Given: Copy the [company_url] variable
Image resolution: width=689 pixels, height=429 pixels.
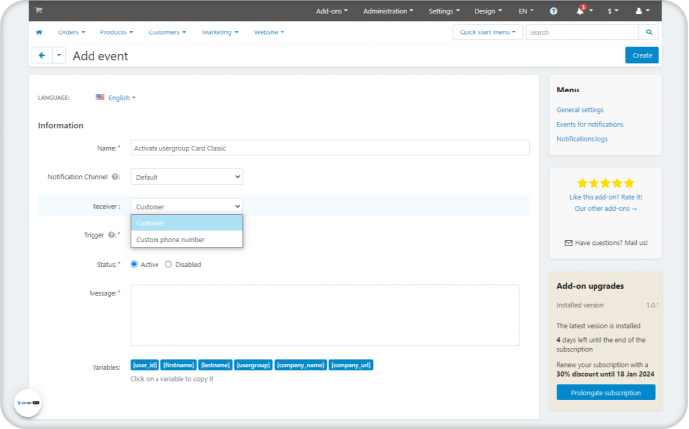Looking at the screenshot, I should pyautogui.click(x=351, y=365).
